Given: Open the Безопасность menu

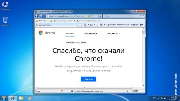Looking at the screenshot, I should [x=123, y=25].
